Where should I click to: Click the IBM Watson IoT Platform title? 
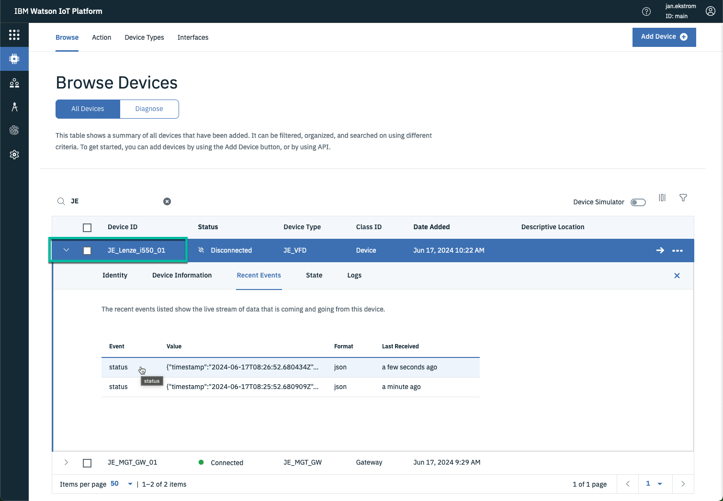click(x=58, y=11)
